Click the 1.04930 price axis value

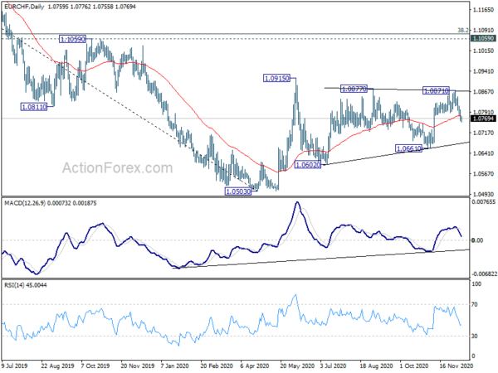(x=483, y=194)
